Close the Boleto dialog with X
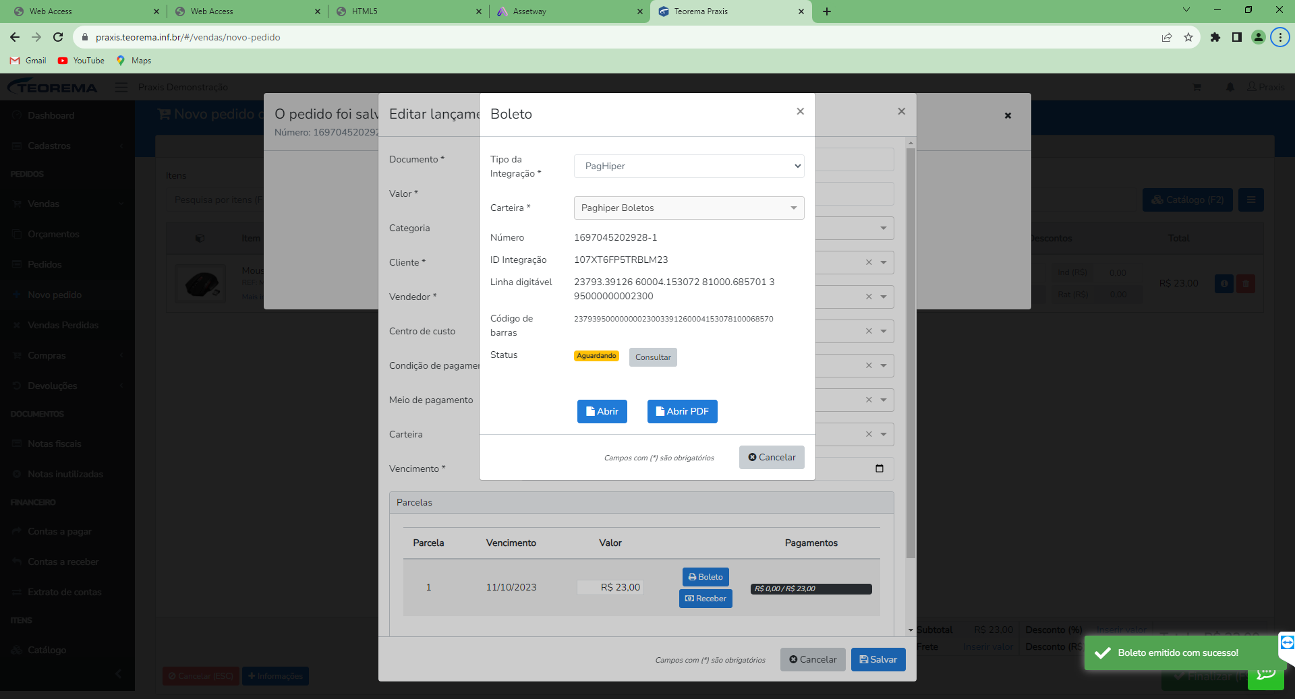The height and width of the screenshot is (699, 1295). [x=800, y=111]
